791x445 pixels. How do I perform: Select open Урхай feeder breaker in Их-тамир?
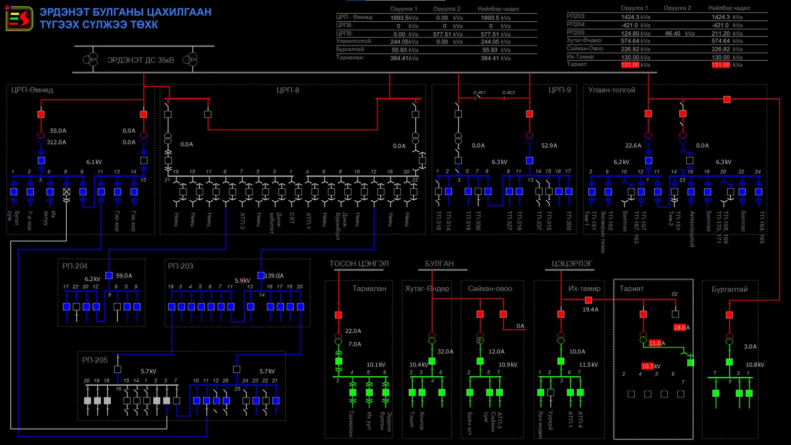coord(551,393)
